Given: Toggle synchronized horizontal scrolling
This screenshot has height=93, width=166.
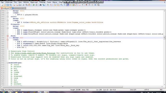Looking at the screenshot, I should tap(58, 5).
